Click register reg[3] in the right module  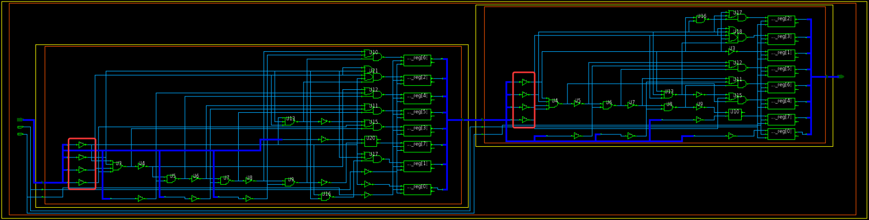click(781, 39)
